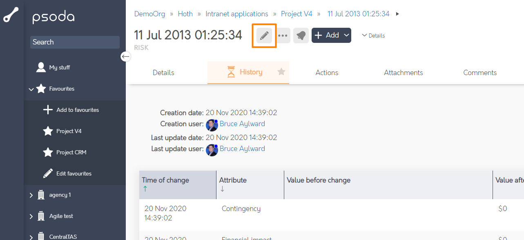This screenshot has width=524, height=240.
Task: Open the Comments tab
Action: click(479, 73)
